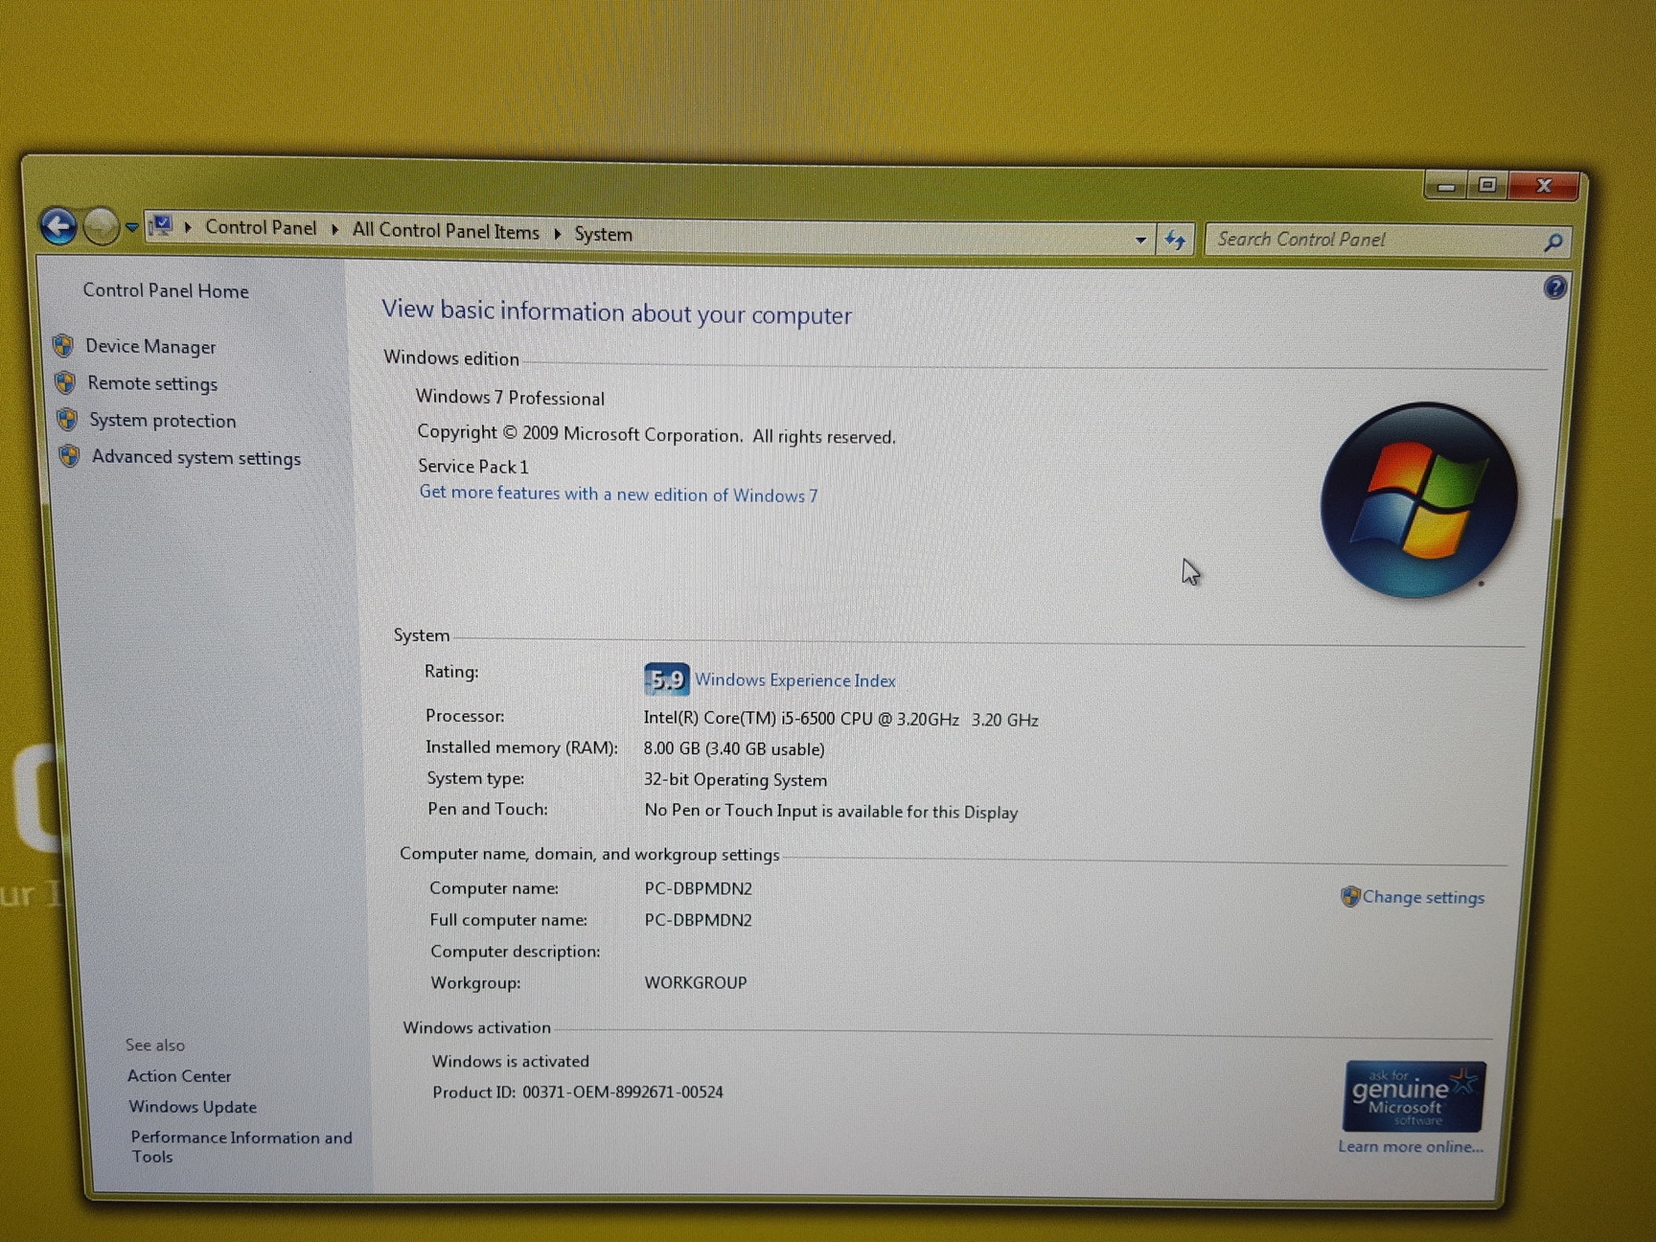
Task: Click the computer icon in address bar
Action: [x=162, y=226]
